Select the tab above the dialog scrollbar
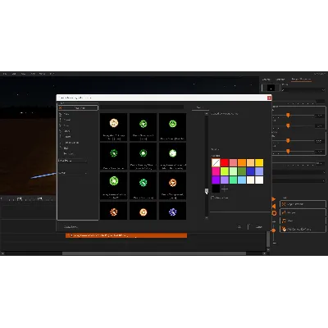Screen dimensions: 328x328 [200, 107]
